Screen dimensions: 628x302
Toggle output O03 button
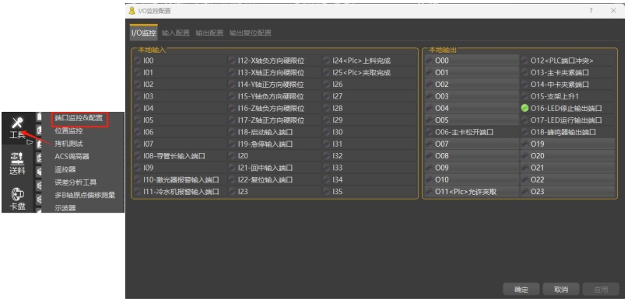coord(472,96)
